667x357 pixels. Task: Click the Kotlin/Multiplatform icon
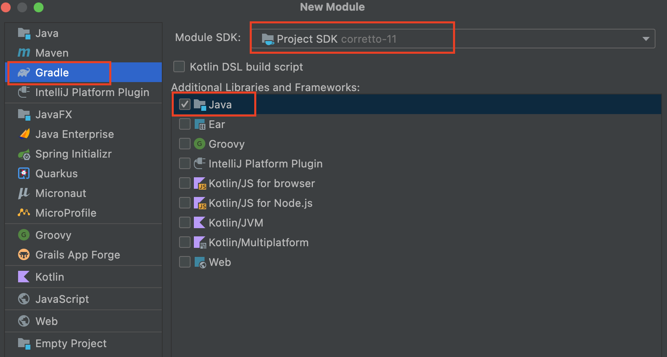coord(200,243)
